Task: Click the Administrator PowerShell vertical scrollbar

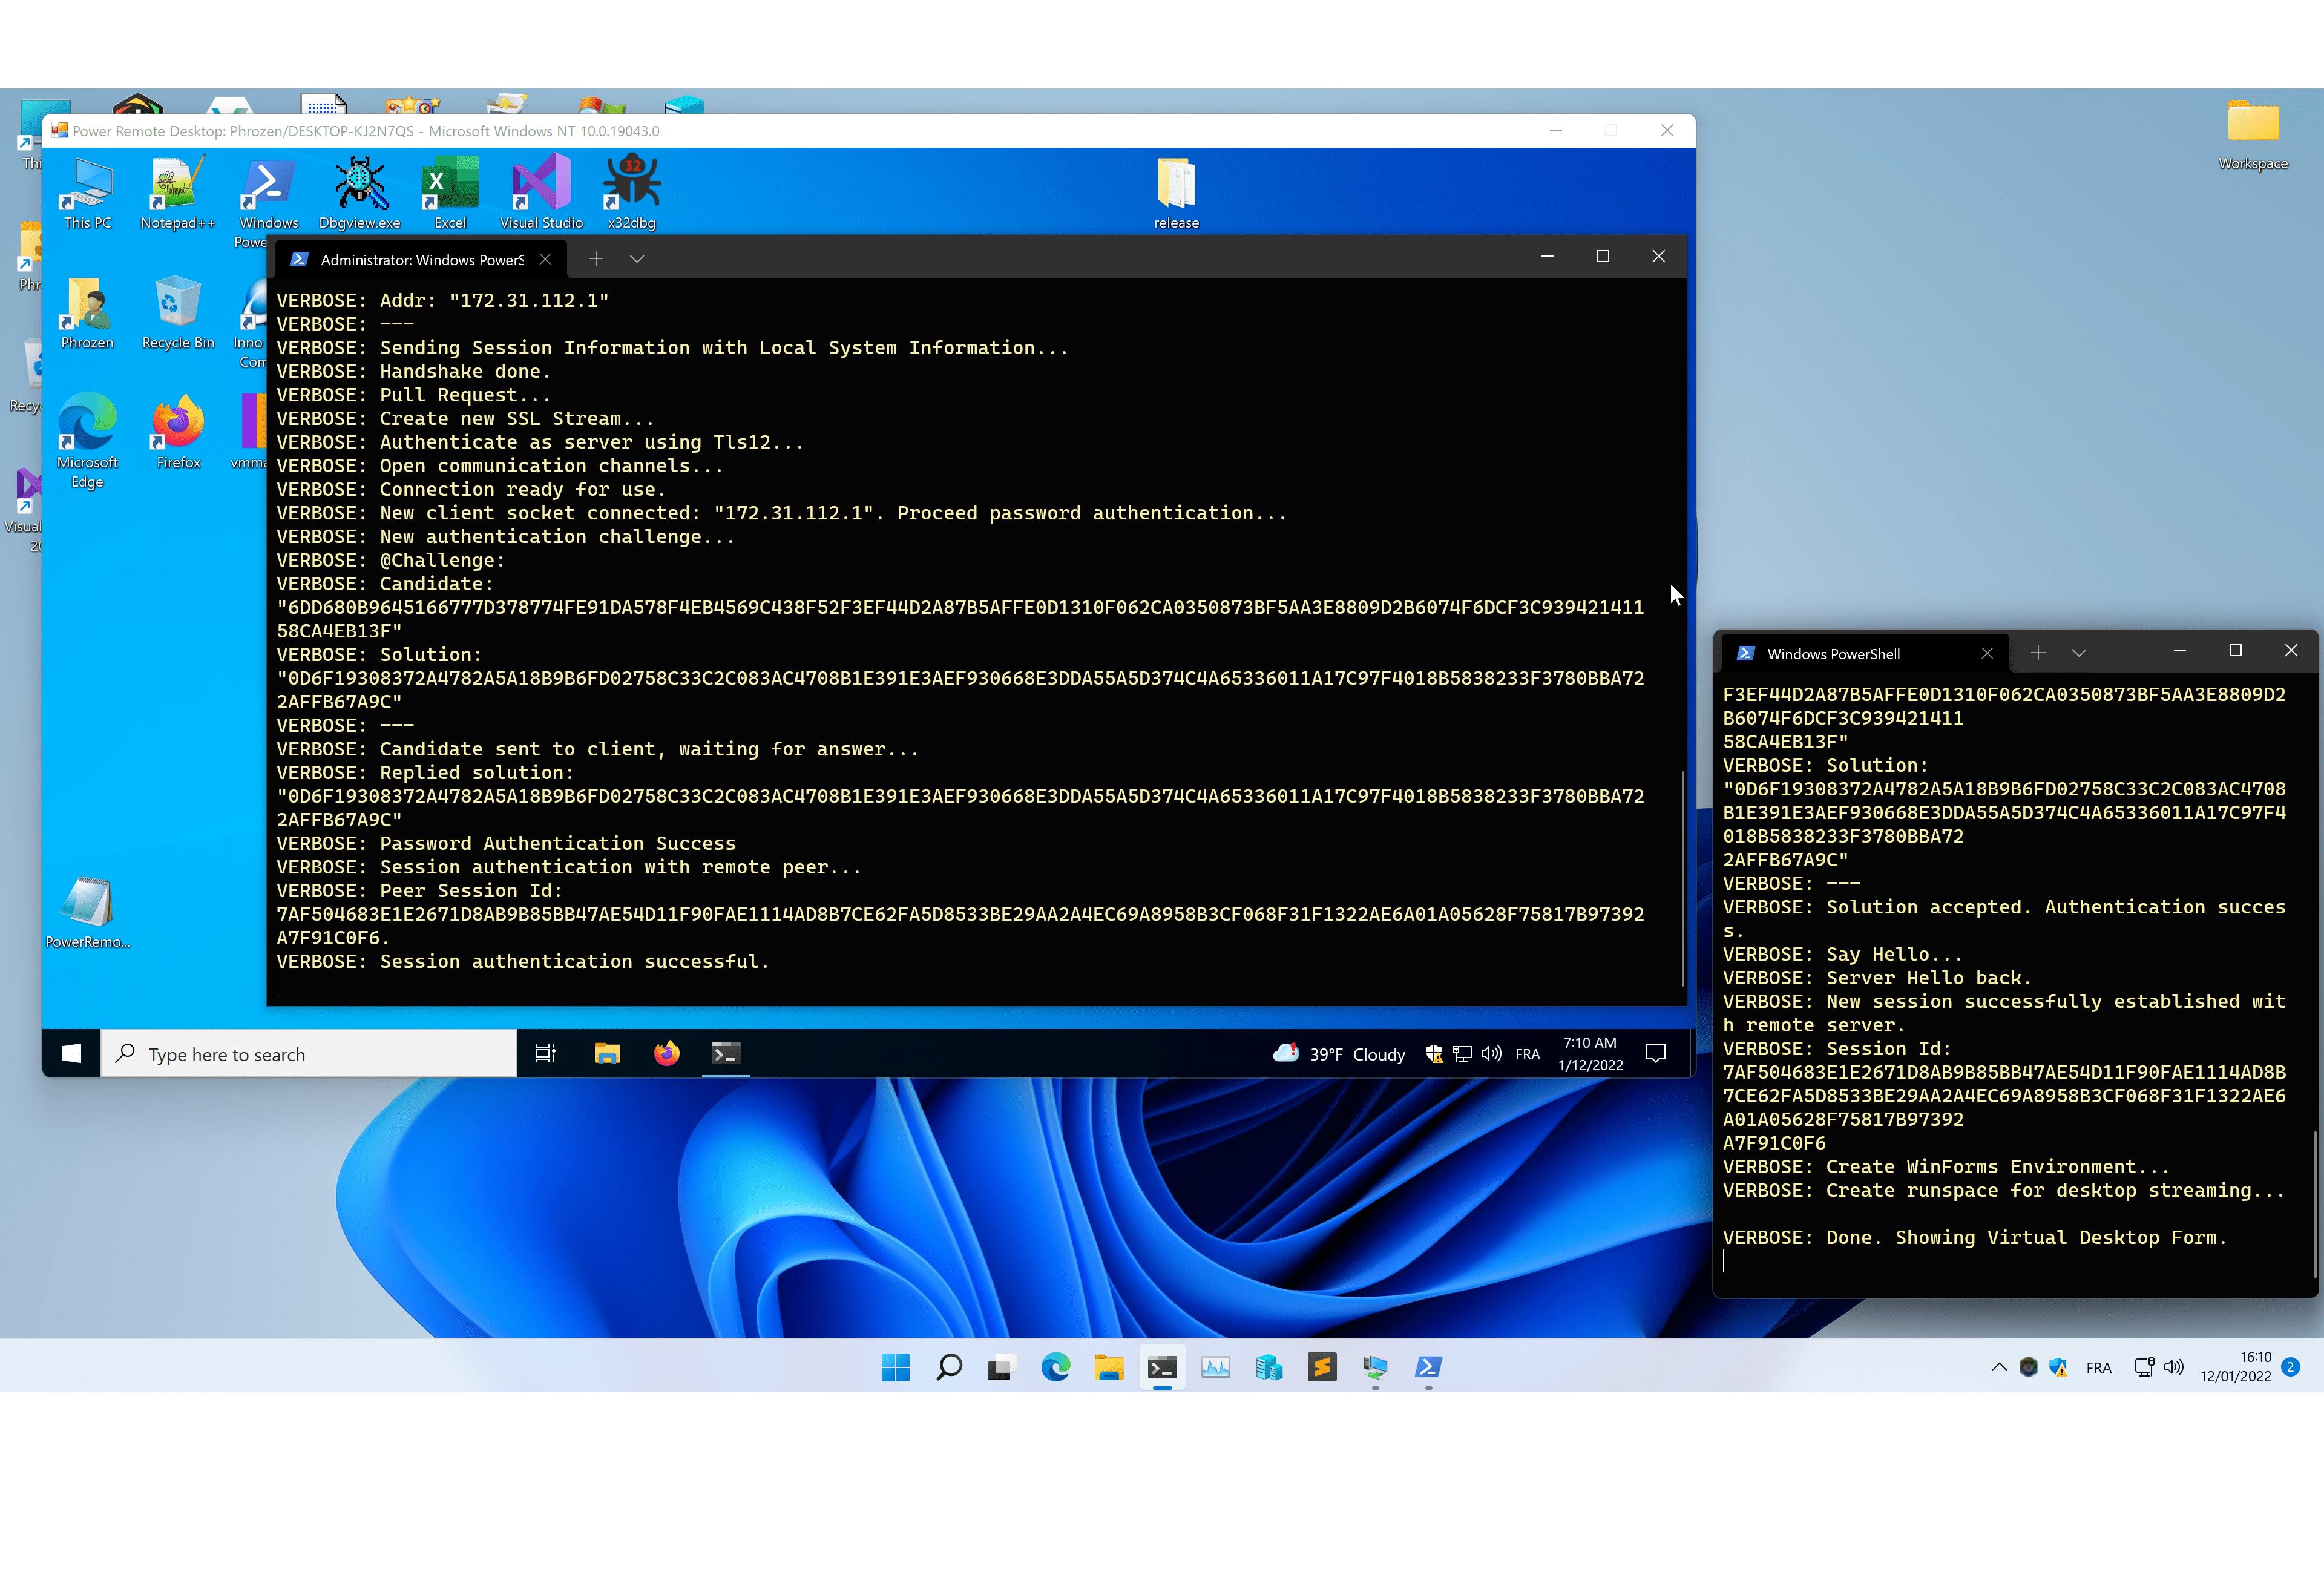Action: (1682, 878)
